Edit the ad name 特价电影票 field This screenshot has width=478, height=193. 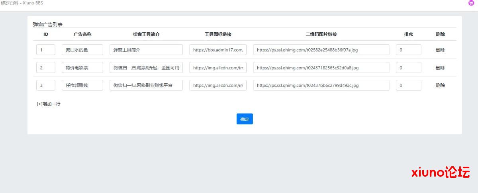tap(82, 68)
